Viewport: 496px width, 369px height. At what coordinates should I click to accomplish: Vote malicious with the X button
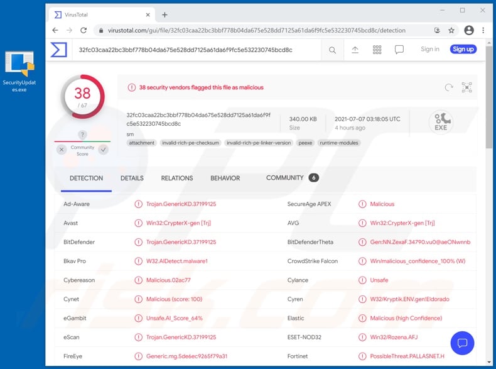click(x=62, y=150)
